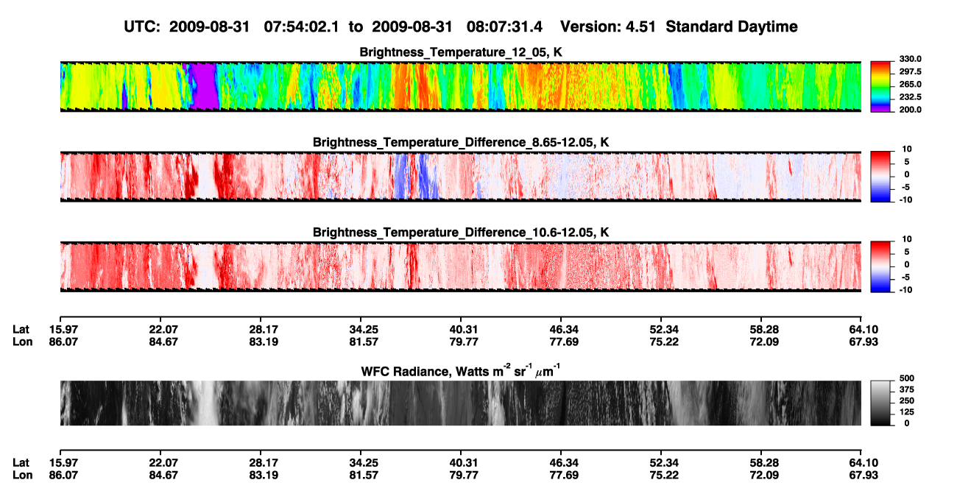The width and height of the screenshot is (957, 491).
Task: Click latitude '22.07' on axis above WFC panel
Action: [x=163, y=329]
